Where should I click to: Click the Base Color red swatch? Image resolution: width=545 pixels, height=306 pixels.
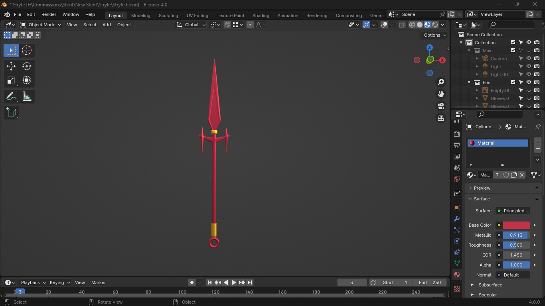(x=517, y=225)
